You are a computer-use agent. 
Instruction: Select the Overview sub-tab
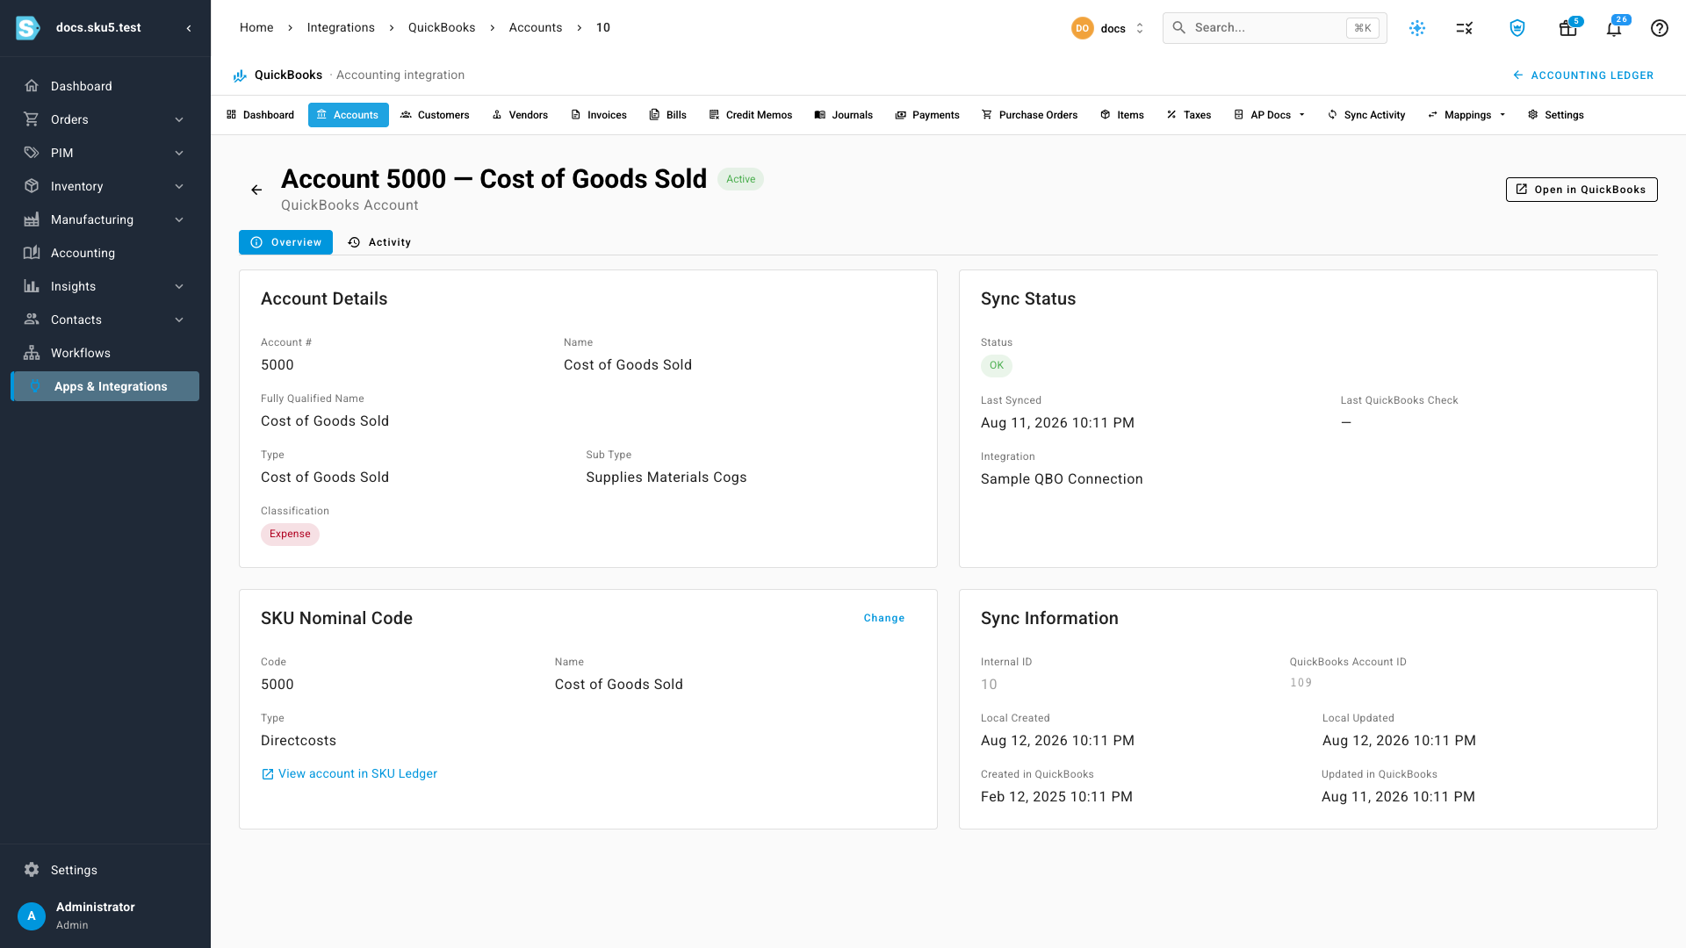(285, 242)
